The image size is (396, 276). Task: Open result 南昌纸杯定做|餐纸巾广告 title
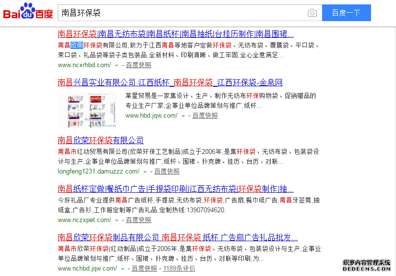click(176, 189)
